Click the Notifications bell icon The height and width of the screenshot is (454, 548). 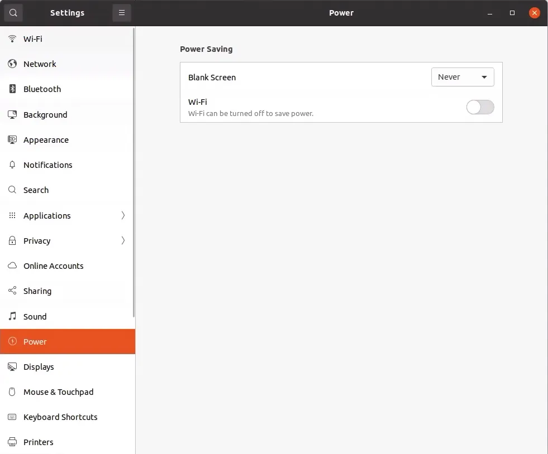point(12,165)
